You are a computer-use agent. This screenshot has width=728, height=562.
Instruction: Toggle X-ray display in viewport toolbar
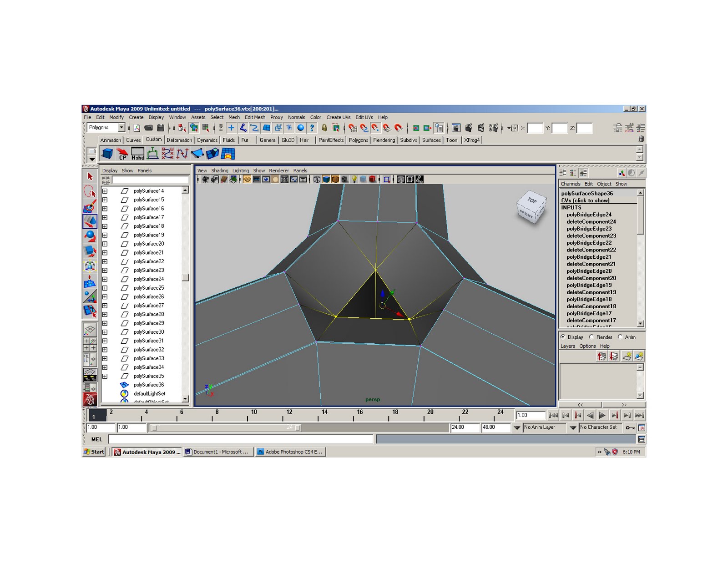pos(400,180)
